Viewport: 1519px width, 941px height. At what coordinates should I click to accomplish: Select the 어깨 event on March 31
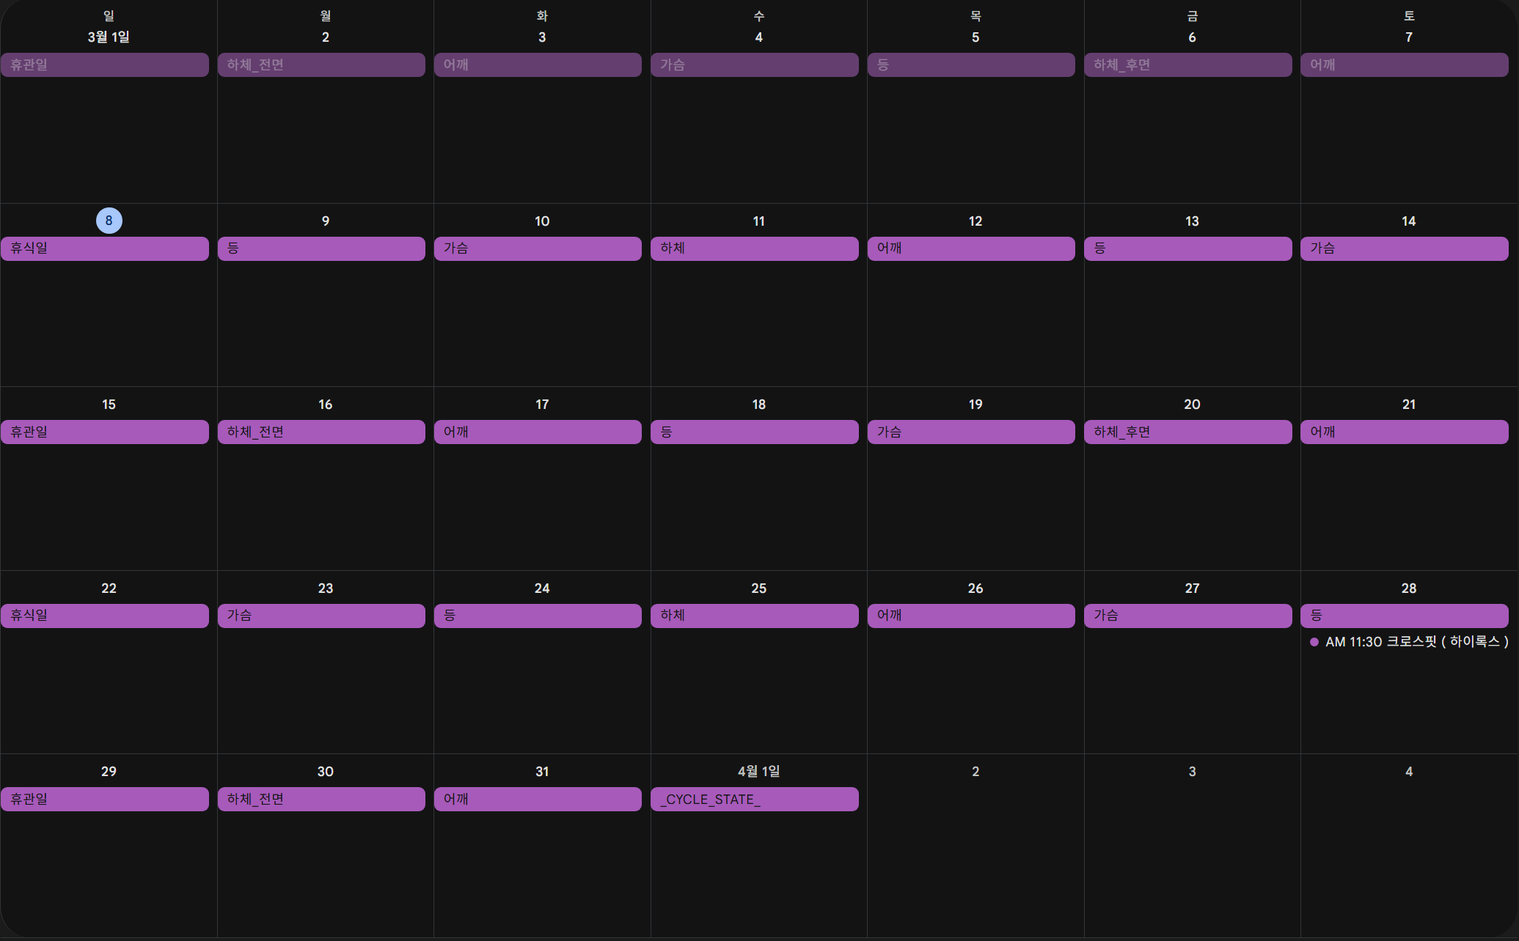click(x=538, y=799)
